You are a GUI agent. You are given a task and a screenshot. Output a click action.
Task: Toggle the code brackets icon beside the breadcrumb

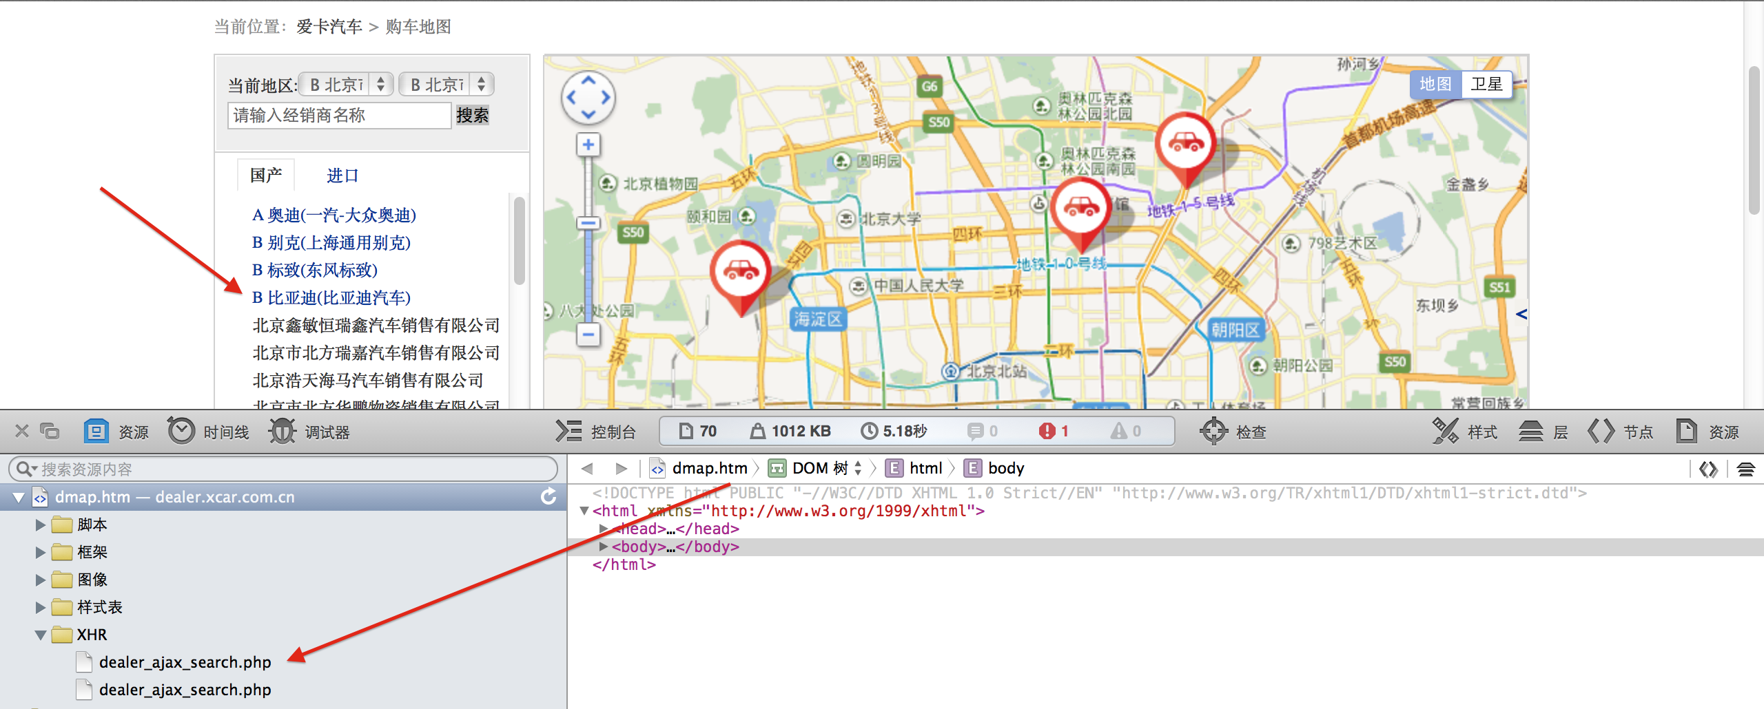point(1709,469)
